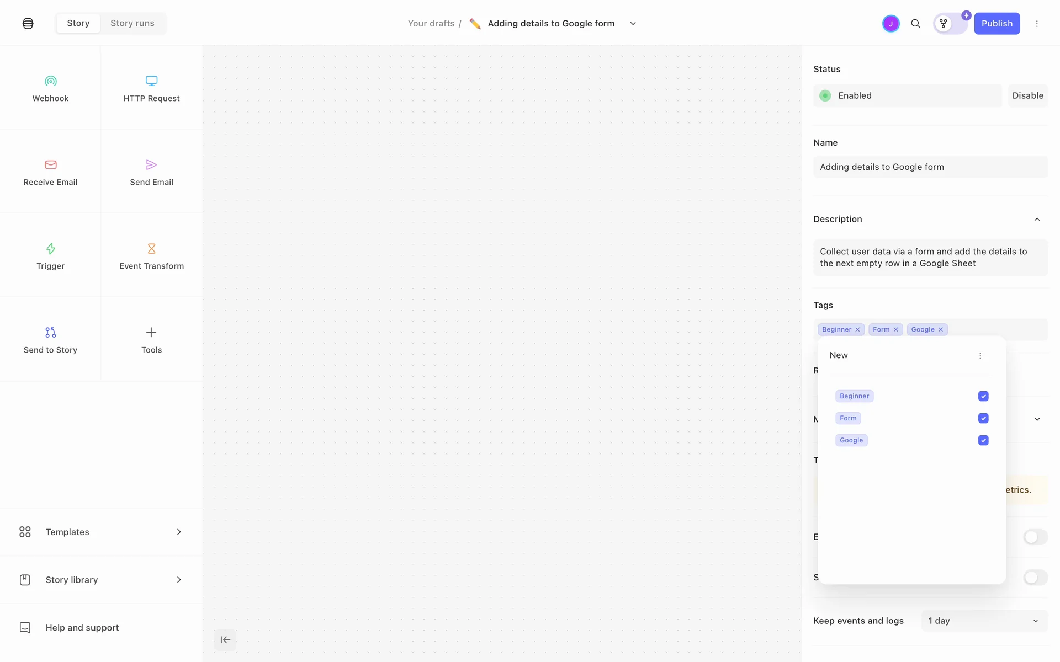Open search with the magnifier icon
The width and height of the screenshot is (1060, 662).
click(915, 24)
